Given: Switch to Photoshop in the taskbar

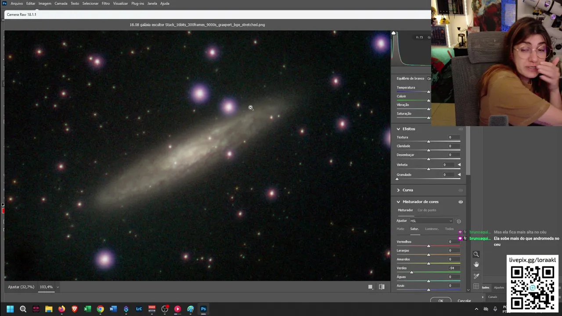Looking at the screenshot, I should point(203,309).
